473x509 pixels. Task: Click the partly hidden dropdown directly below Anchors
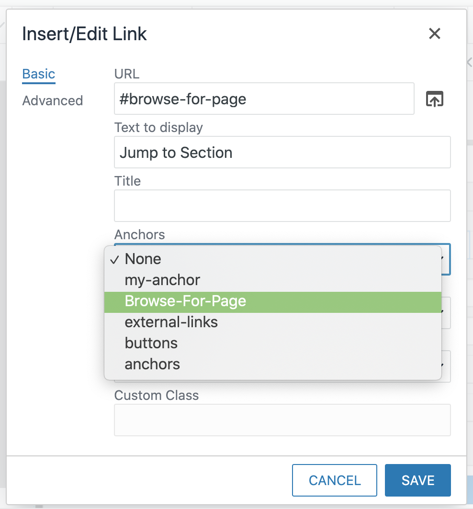[x=446, y=312]
